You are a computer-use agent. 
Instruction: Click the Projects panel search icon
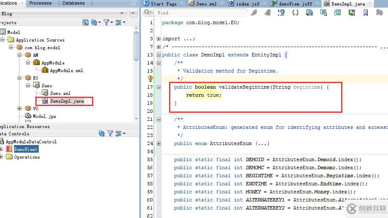[85, 22]
